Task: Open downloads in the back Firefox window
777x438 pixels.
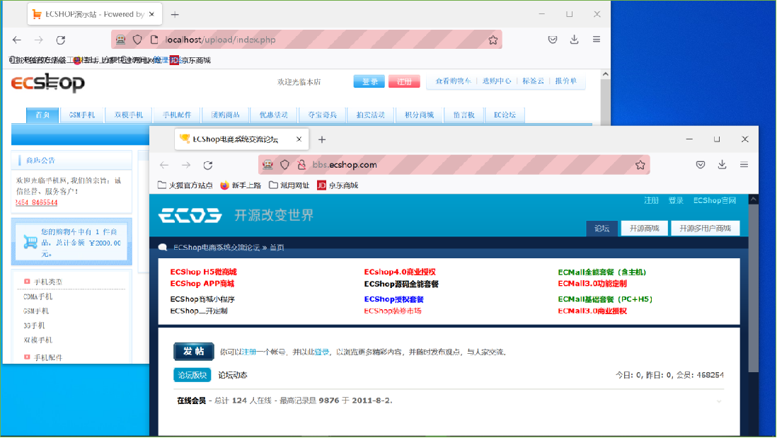Action: [575, 40]
